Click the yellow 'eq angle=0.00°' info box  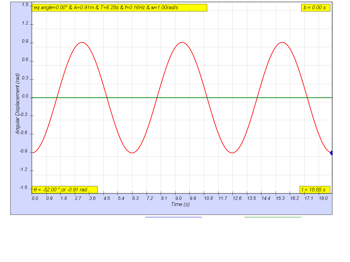click(x=119, y=8)
